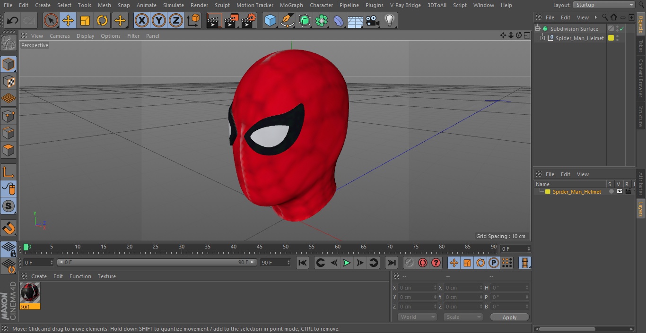This screenshot has height=333, width=646.
Task: Open the World coordinate dropdown
Action: pos(417,317)
